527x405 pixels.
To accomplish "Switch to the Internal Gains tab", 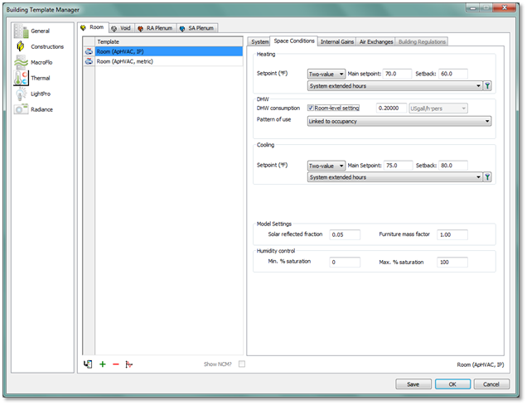I will point(336,41).
